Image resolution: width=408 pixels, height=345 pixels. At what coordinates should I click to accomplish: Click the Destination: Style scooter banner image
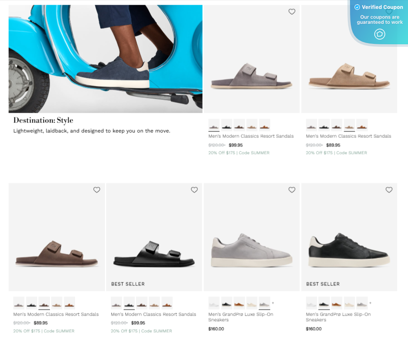click(105, 58)
